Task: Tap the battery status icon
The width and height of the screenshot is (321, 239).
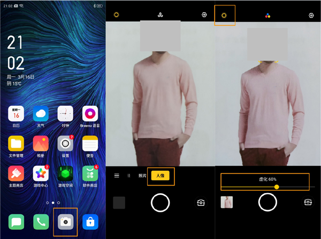Action: (x=100, y=6)
